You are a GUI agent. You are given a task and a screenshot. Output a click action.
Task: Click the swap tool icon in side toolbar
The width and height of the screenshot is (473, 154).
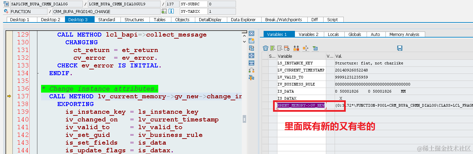pos(251,48)
